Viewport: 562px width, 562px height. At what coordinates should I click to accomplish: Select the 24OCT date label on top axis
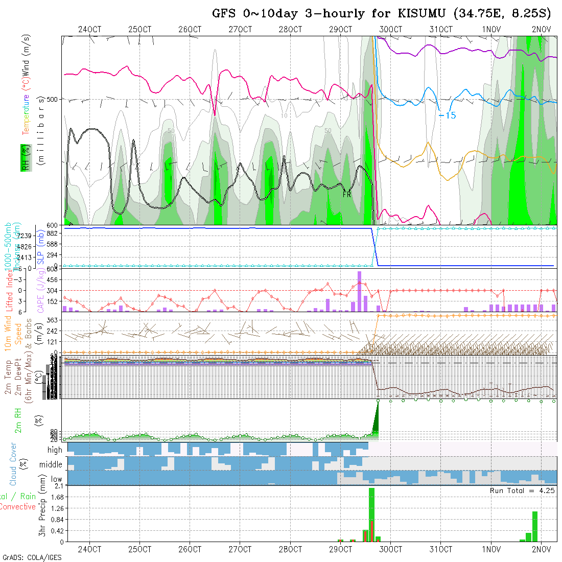coord(90,29)
